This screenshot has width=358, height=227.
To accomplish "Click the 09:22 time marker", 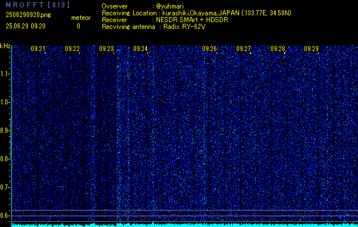I will pos(72,49).
